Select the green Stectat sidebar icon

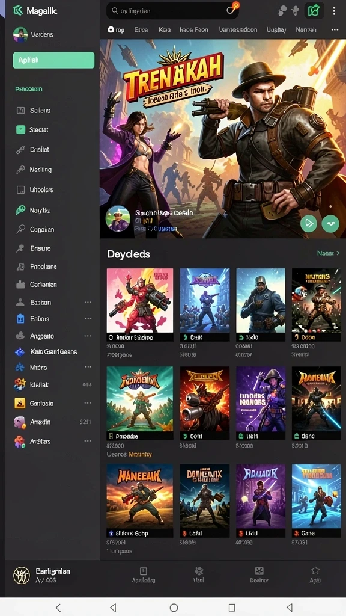21,130
